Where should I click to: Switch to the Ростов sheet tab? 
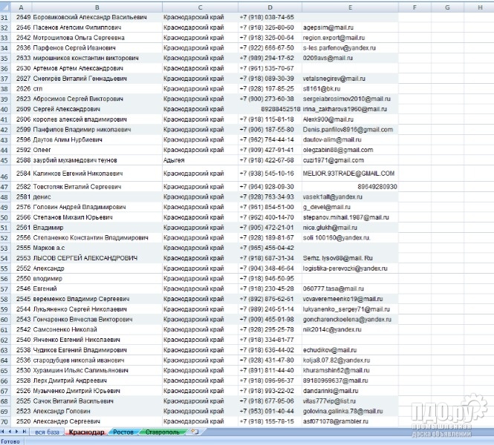tap(123, 431)
